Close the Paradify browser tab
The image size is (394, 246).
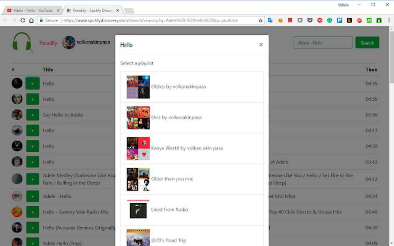click(117, 10)
